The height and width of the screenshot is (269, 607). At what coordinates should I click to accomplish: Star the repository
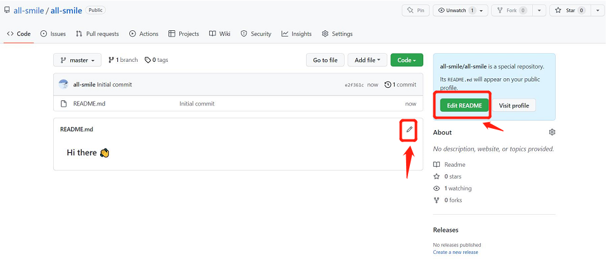click(x=570, y=11)
